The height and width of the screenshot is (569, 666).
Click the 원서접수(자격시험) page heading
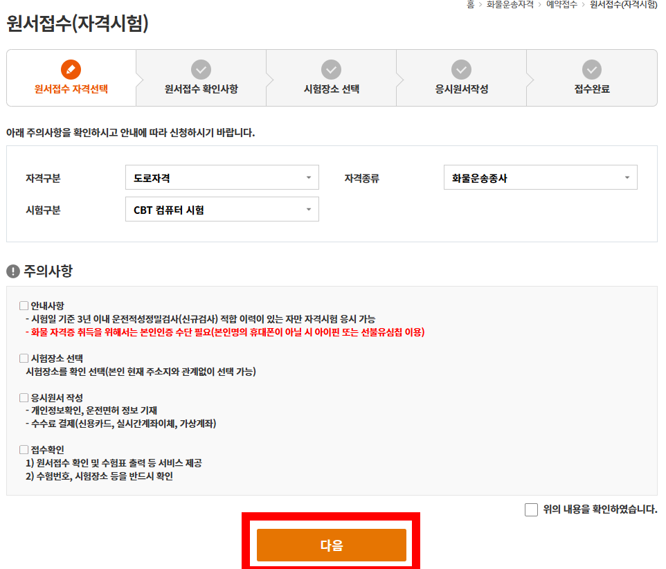click(x=78, y=24)
